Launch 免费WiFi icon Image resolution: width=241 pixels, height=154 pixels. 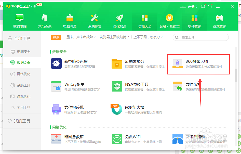point(117,139)
